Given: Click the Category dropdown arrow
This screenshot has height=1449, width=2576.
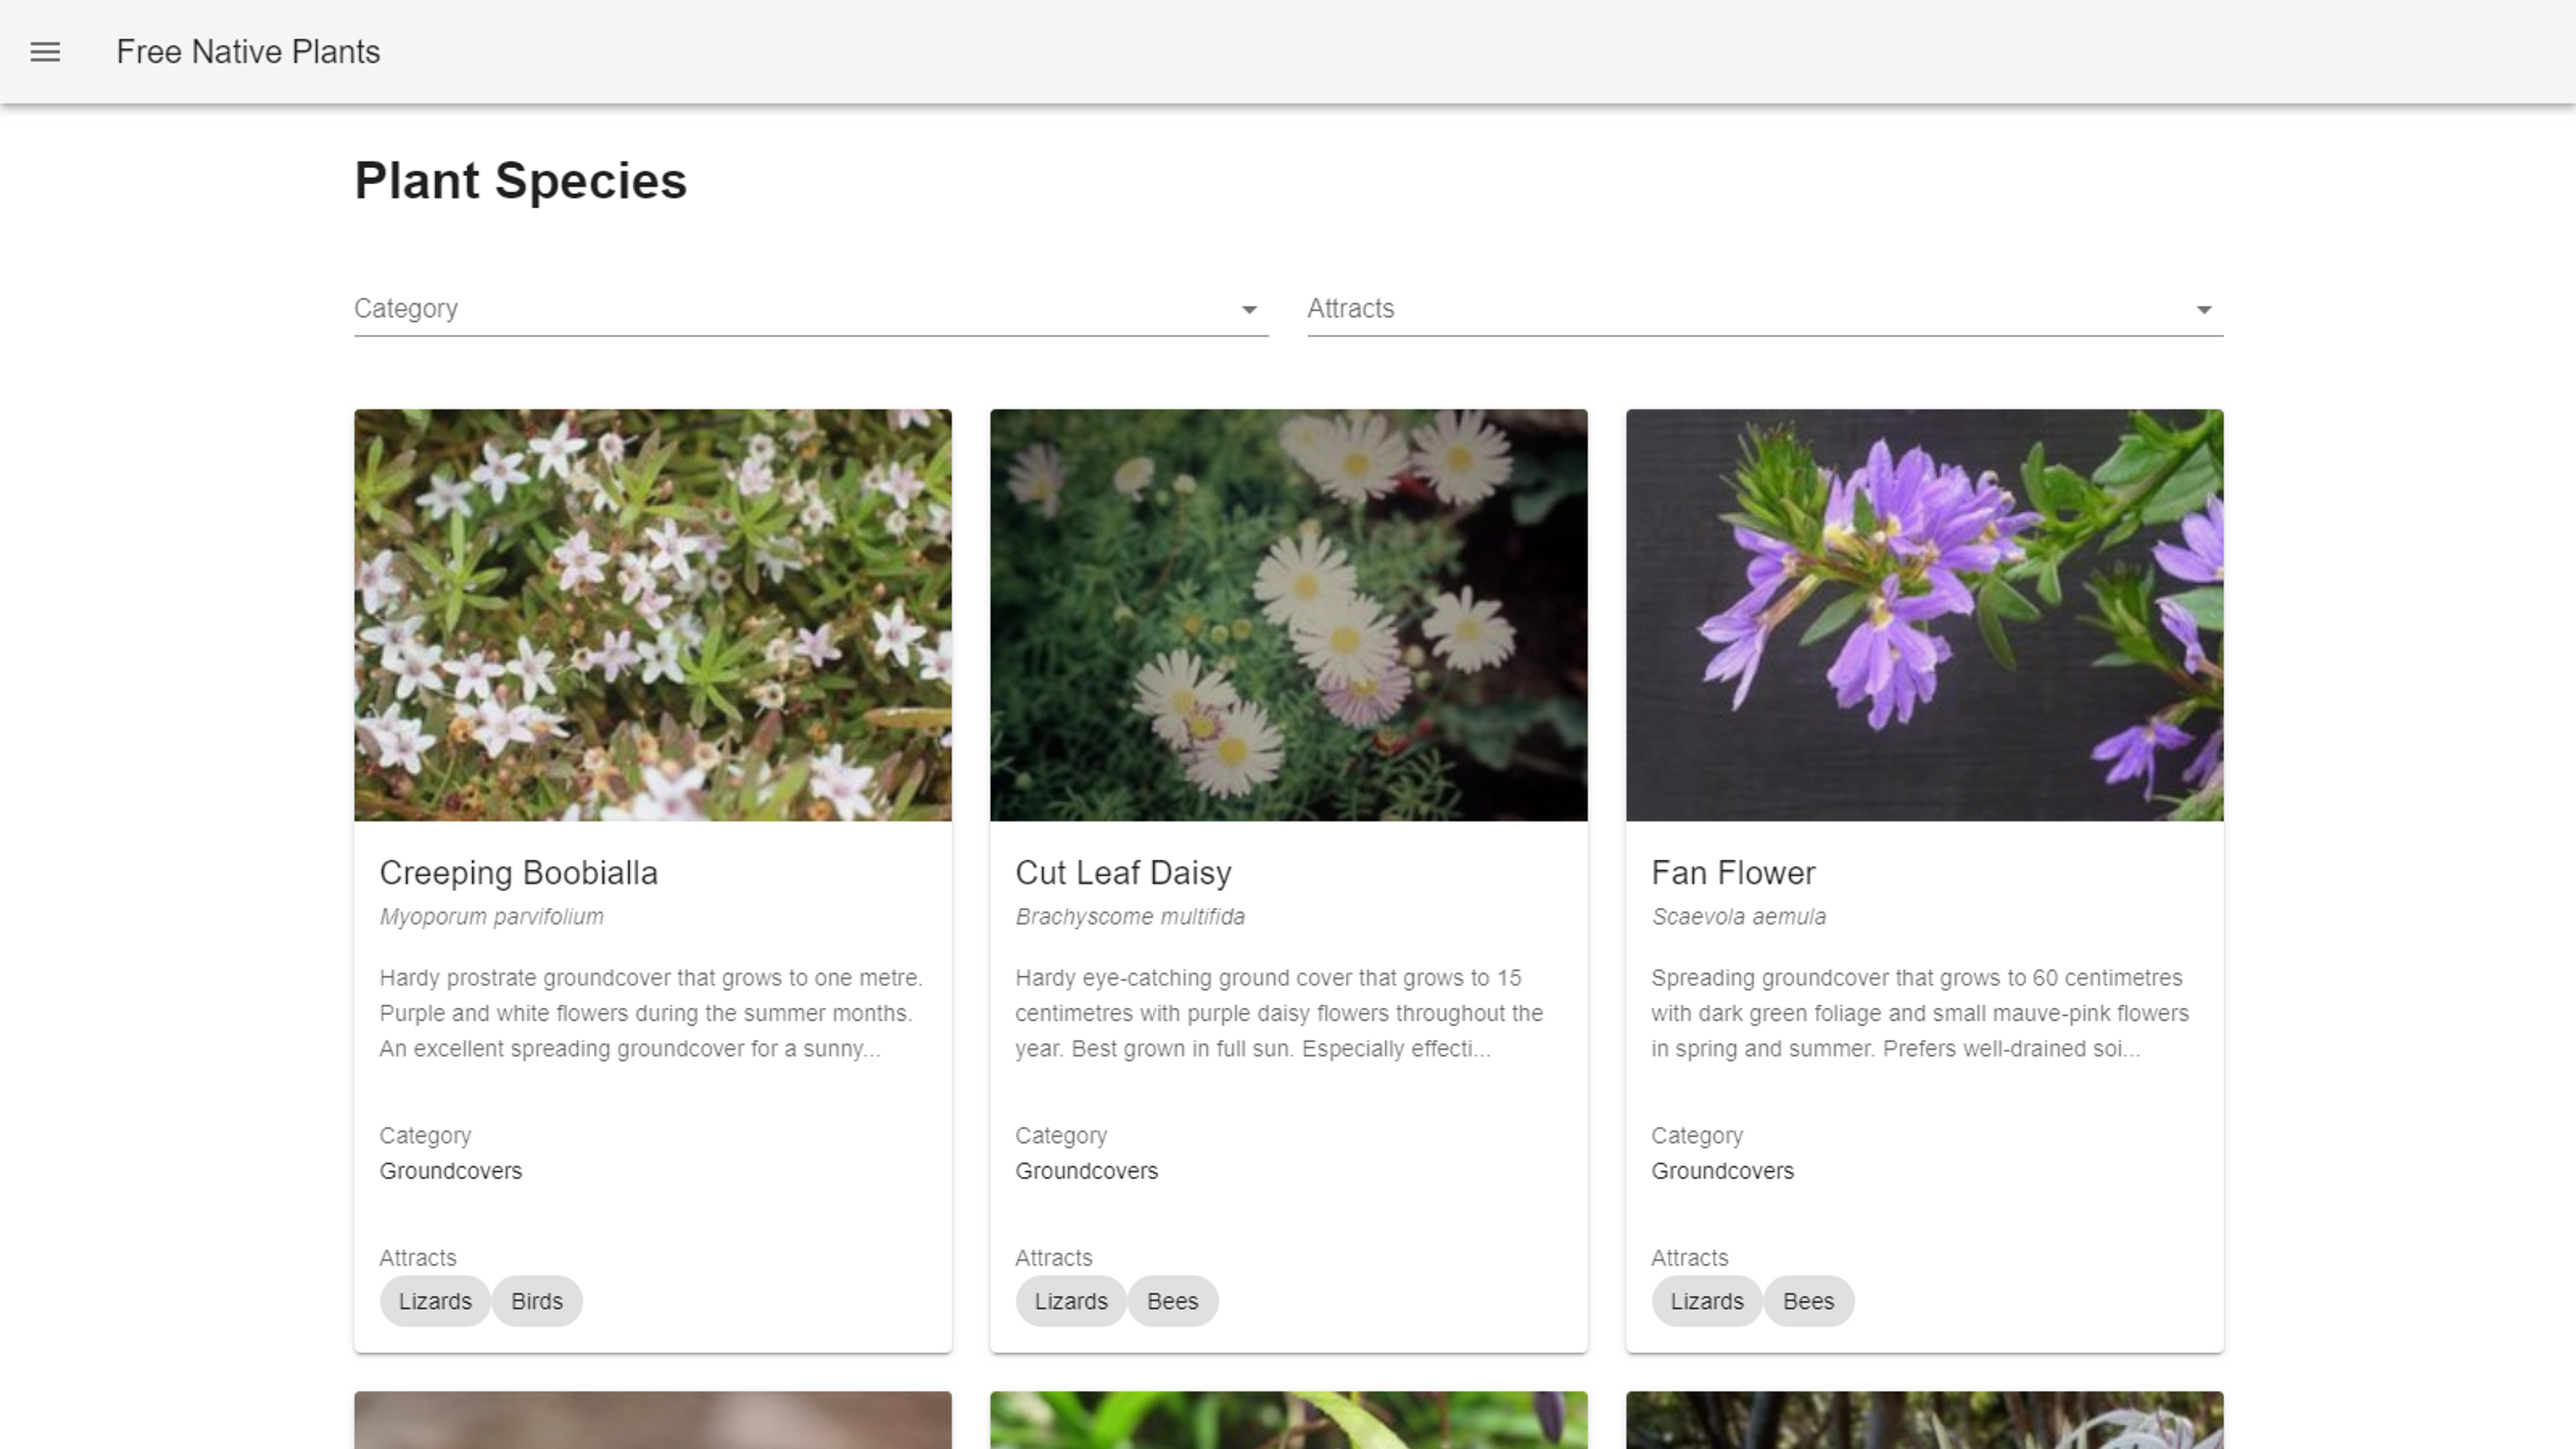Looking at the screenshot, I should pos(1248,310).
